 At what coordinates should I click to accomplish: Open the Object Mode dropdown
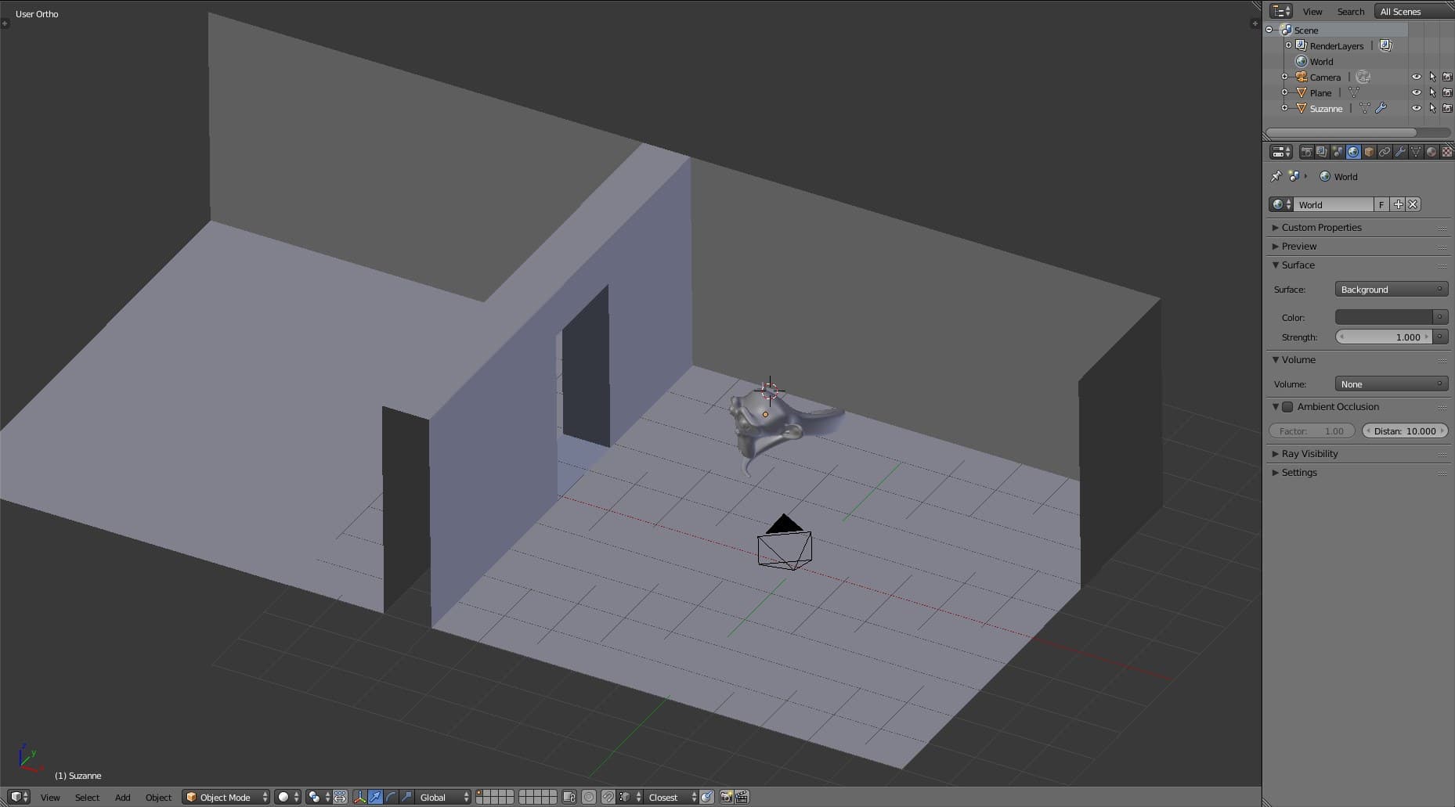click(226, 797)
